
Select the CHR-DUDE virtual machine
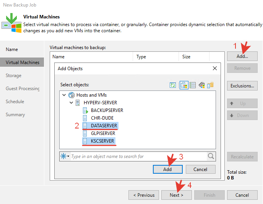coord(102,118)
